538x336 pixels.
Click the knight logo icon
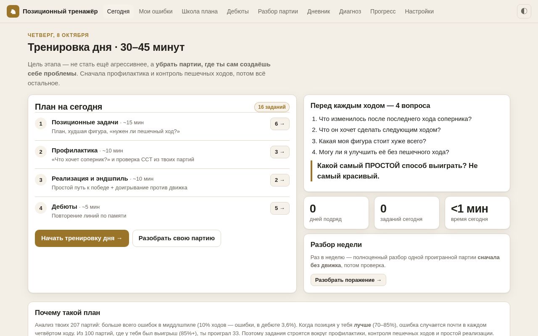[13, 11]
